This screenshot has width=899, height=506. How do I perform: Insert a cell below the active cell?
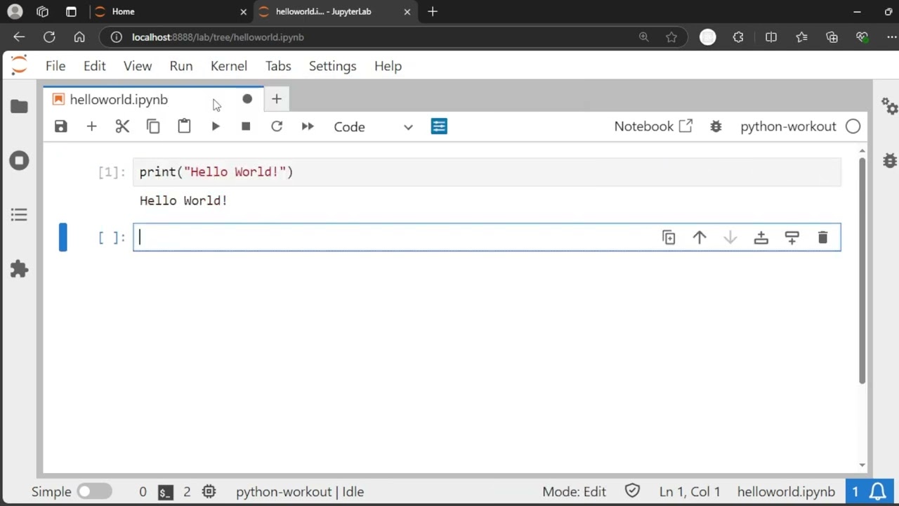coord(792,238)
